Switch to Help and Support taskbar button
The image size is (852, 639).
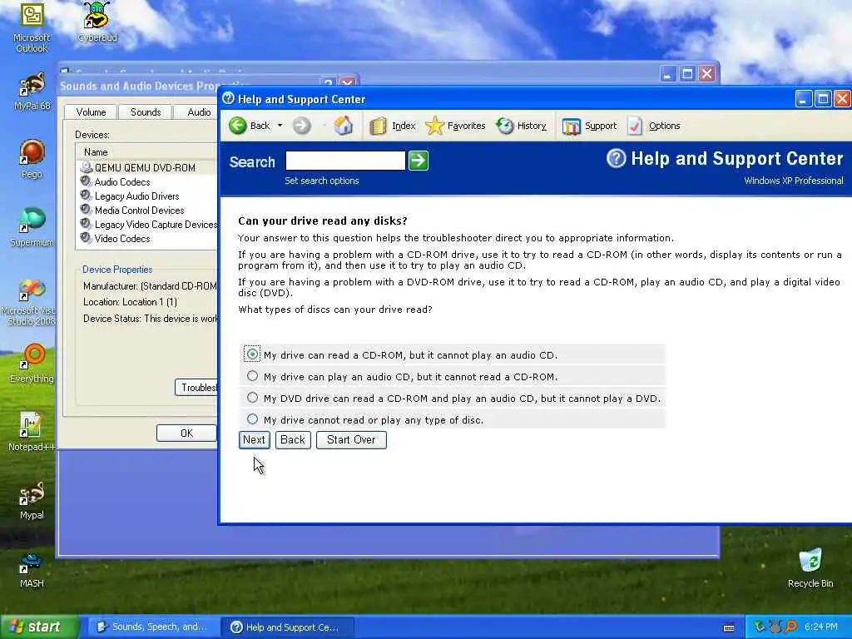pos(288,627)
